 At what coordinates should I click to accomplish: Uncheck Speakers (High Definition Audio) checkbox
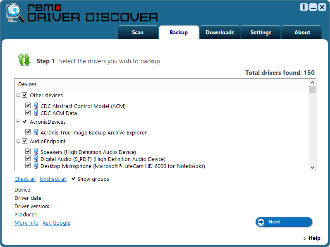click(x=28, y=151)
